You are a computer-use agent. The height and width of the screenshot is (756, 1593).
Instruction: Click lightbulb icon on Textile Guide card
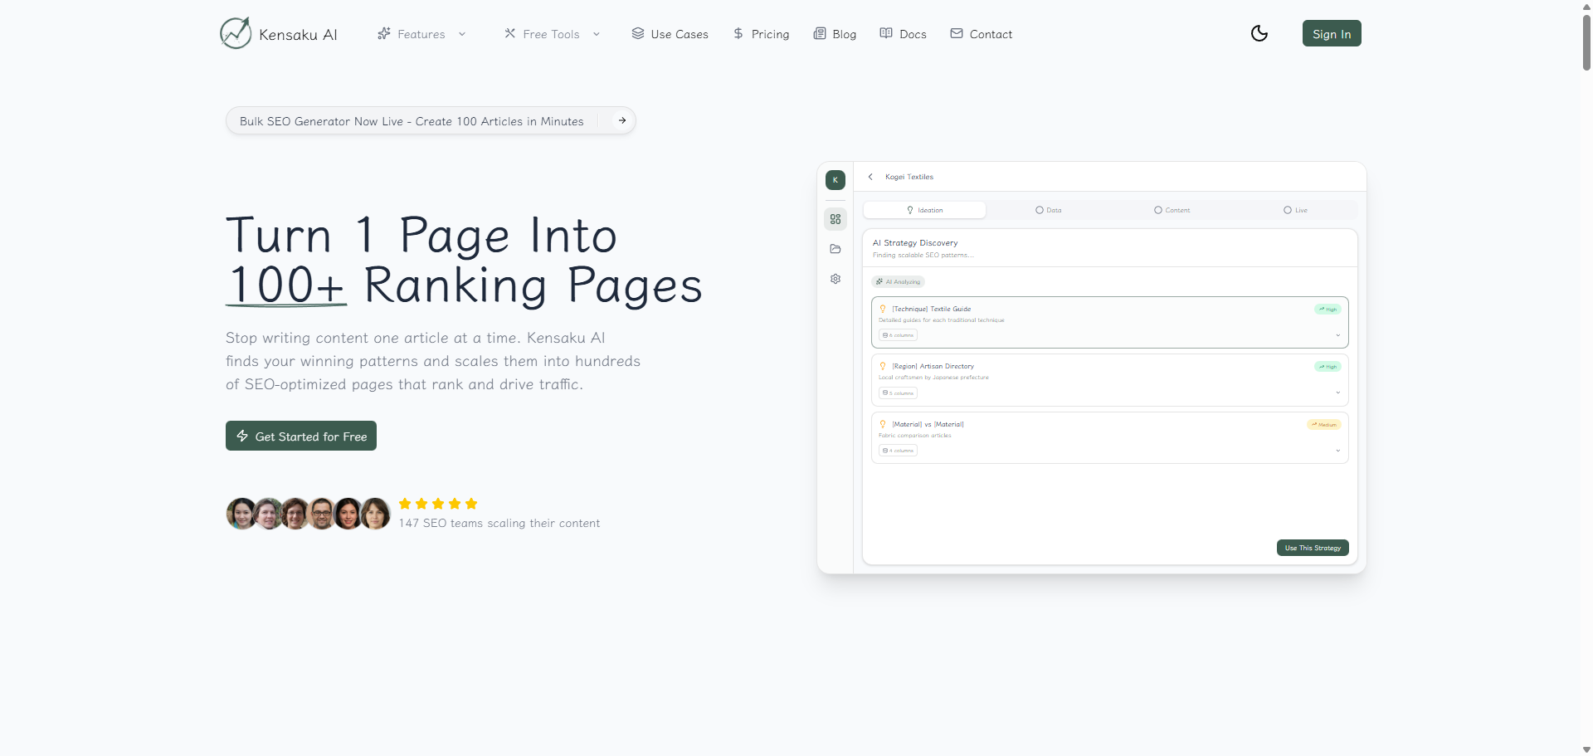[x=883, y=309]
